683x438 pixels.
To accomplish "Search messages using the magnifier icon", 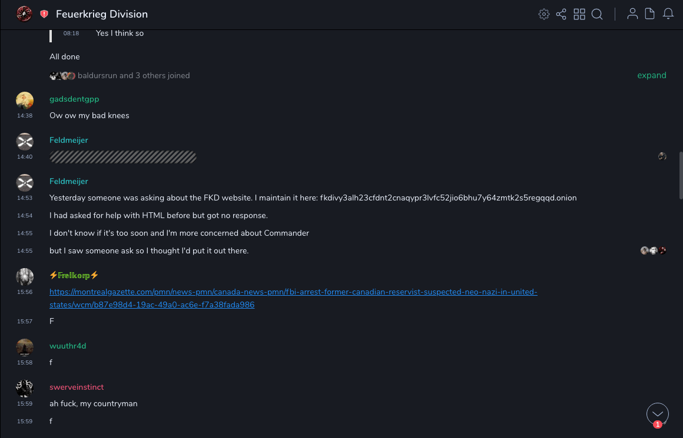I will pyautogui.click(x=597, y=14).
